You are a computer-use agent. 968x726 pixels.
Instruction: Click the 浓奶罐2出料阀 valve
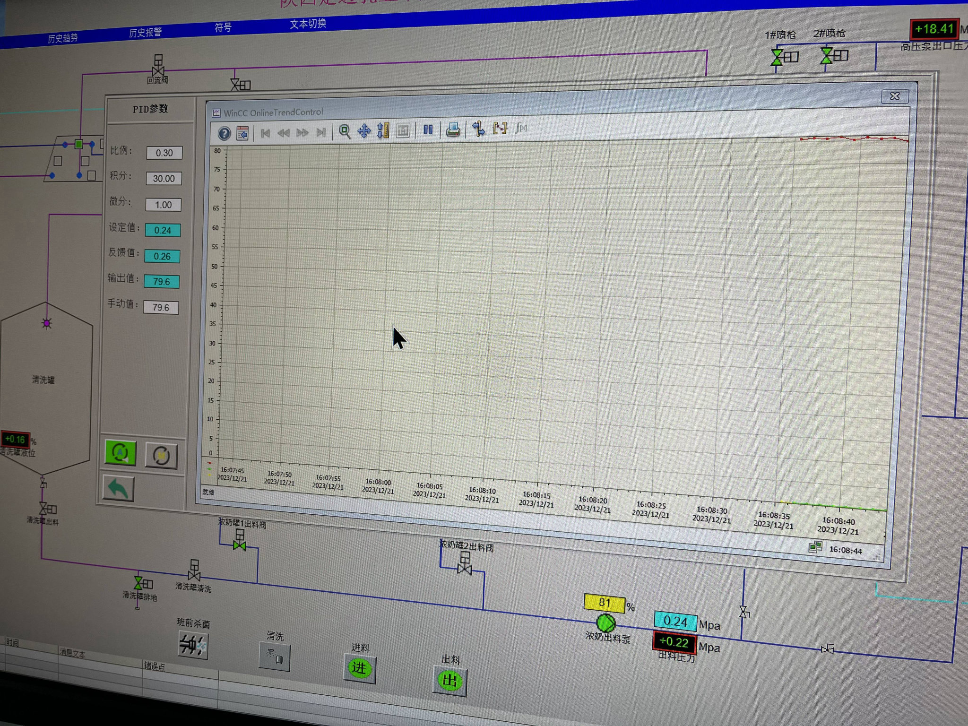click(x=465, y=564)
